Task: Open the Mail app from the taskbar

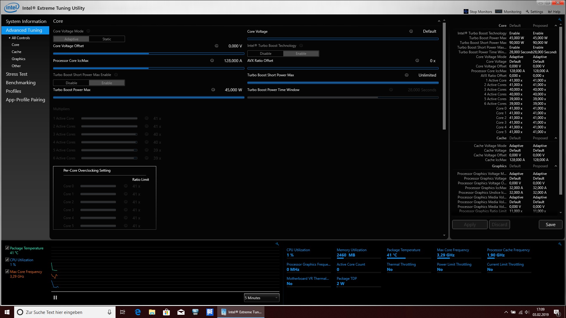Action: pos(181,312)
